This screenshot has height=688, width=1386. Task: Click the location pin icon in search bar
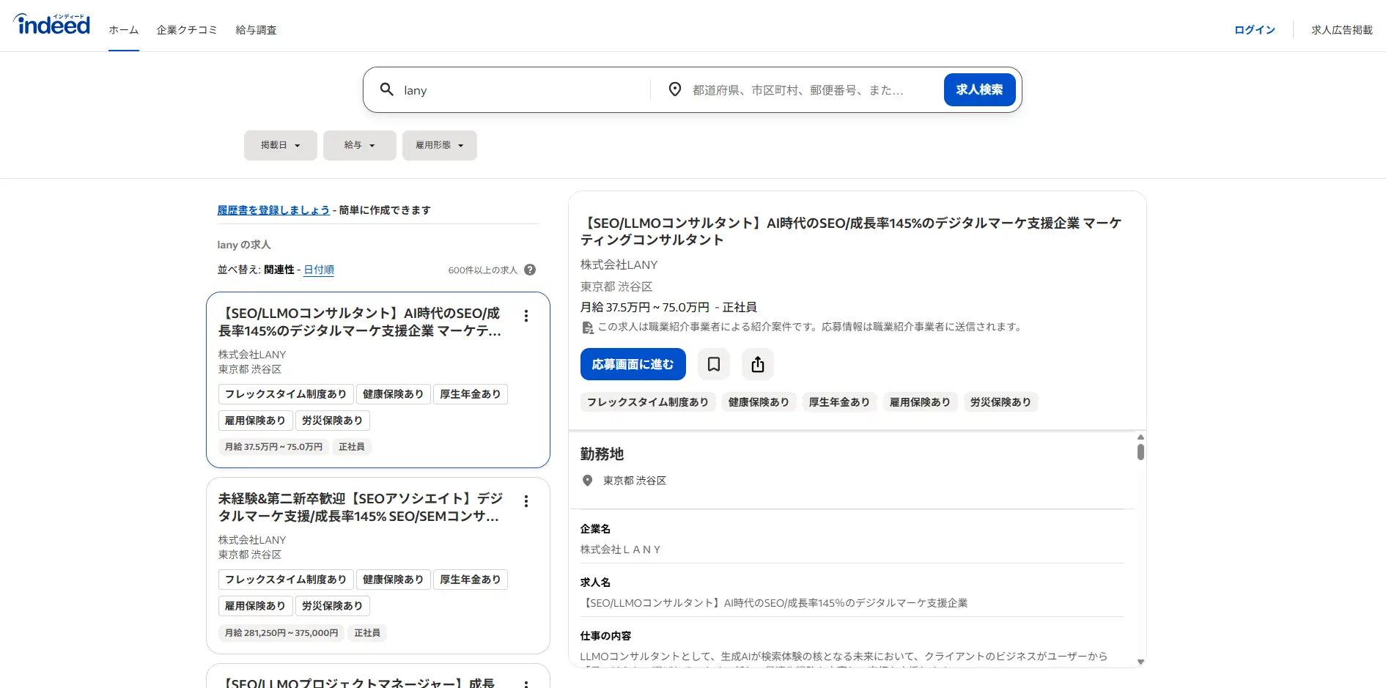[674, 89]
